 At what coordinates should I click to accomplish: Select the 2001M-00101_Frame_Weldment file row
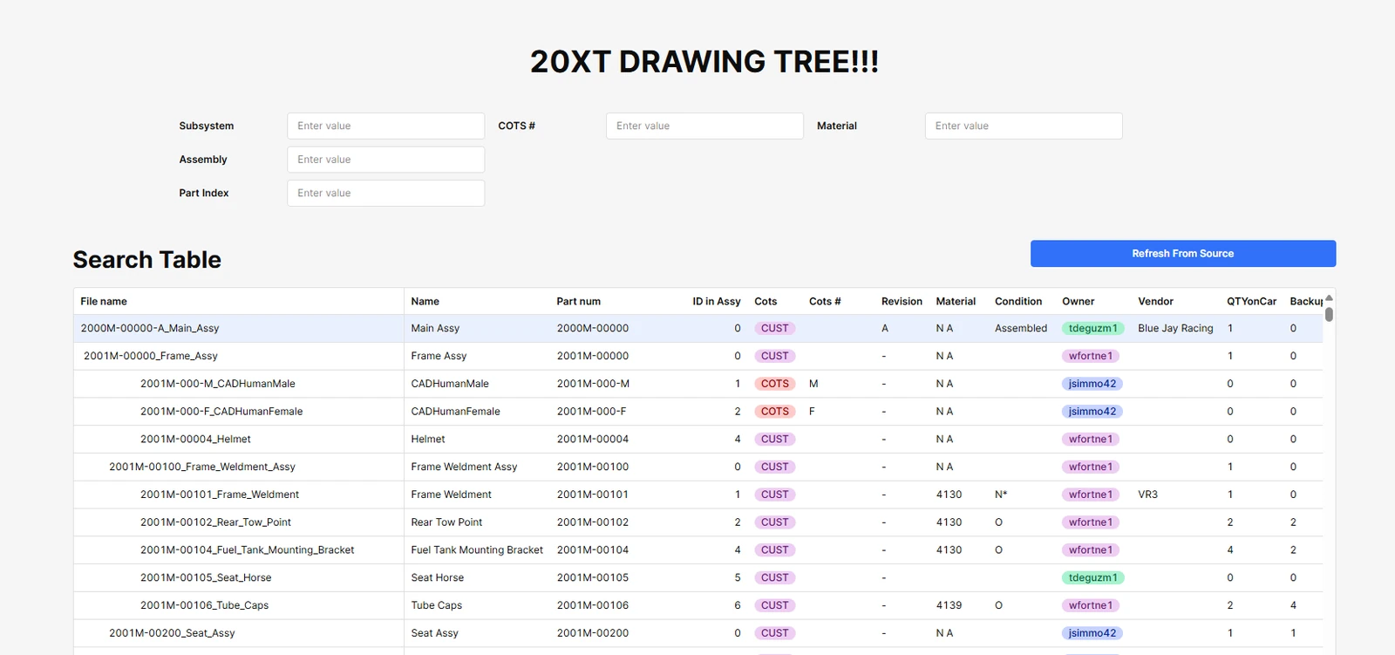697,495
